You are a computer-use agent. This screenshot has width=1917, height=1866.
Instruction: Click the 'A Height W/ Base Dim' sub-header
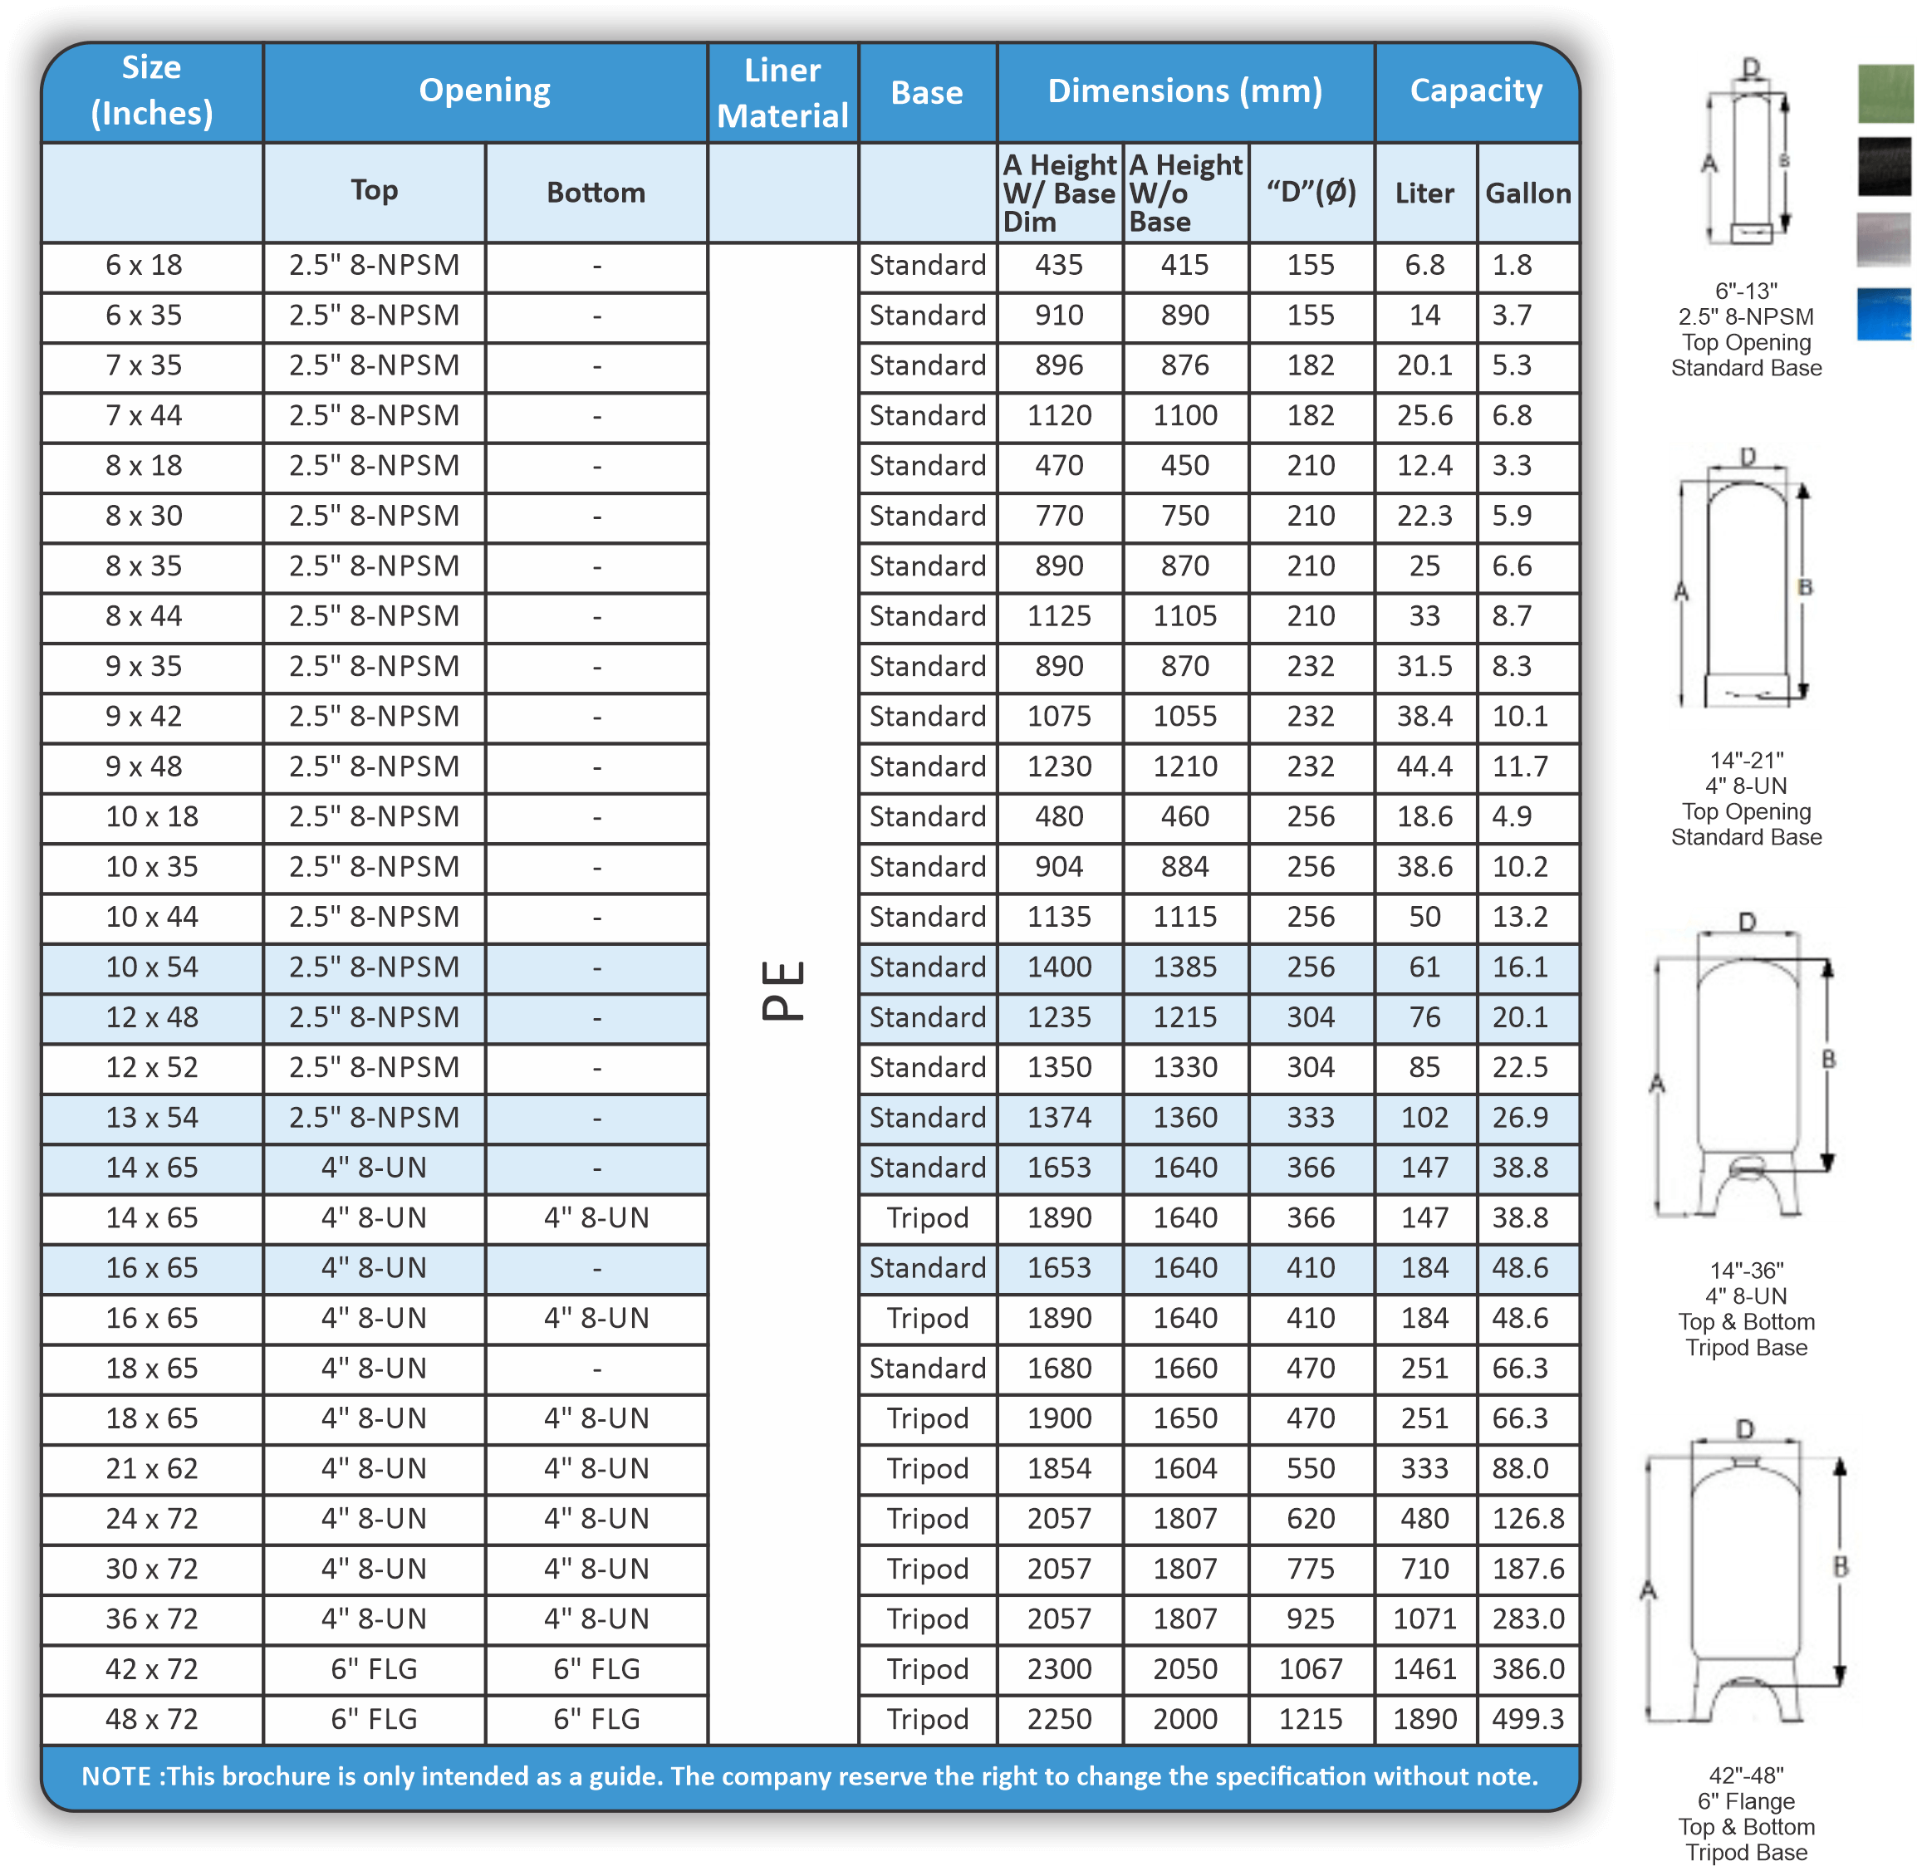tap(1060, 192)
